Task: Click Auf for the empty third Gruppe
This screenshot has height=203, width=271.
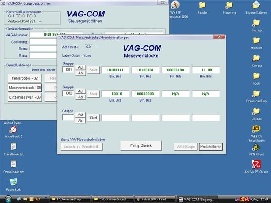Action: [80, 115]
